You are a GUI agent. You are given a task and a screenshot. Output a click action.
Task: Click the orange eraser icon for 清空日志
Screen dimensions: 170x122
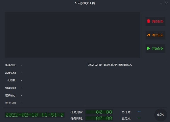149,35
